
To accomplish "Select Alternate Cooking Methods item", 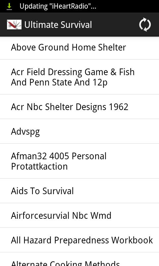I will (79, 259).
